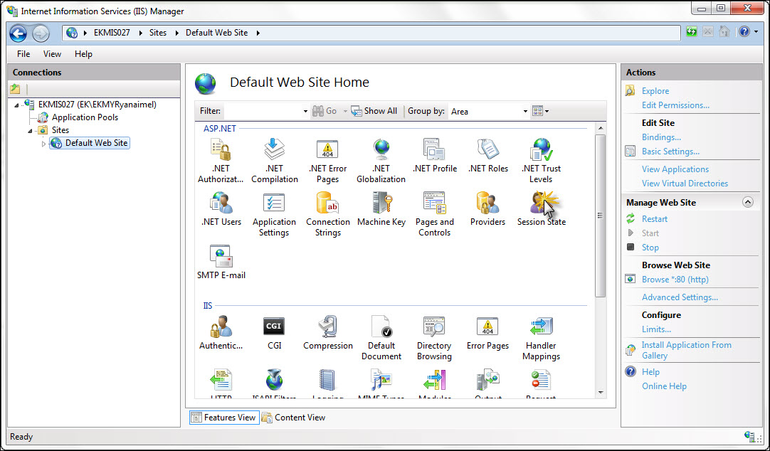
Task: Click Show All button
Action: click(x=374, y=111)
